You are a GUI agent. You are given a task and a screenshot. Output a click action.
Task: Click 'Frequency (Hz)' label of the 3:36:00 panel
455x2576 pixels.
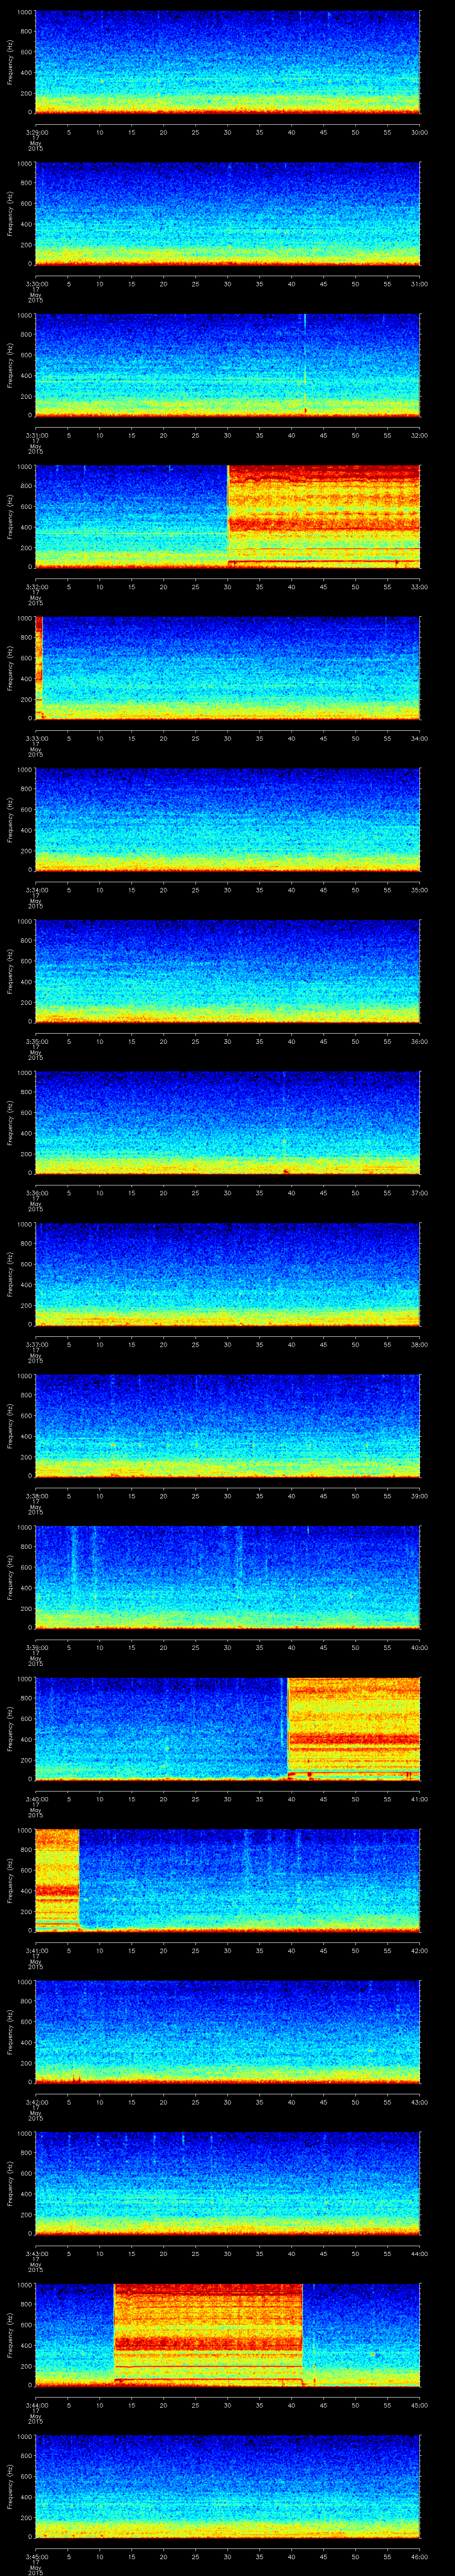(x=10, y=1123)
